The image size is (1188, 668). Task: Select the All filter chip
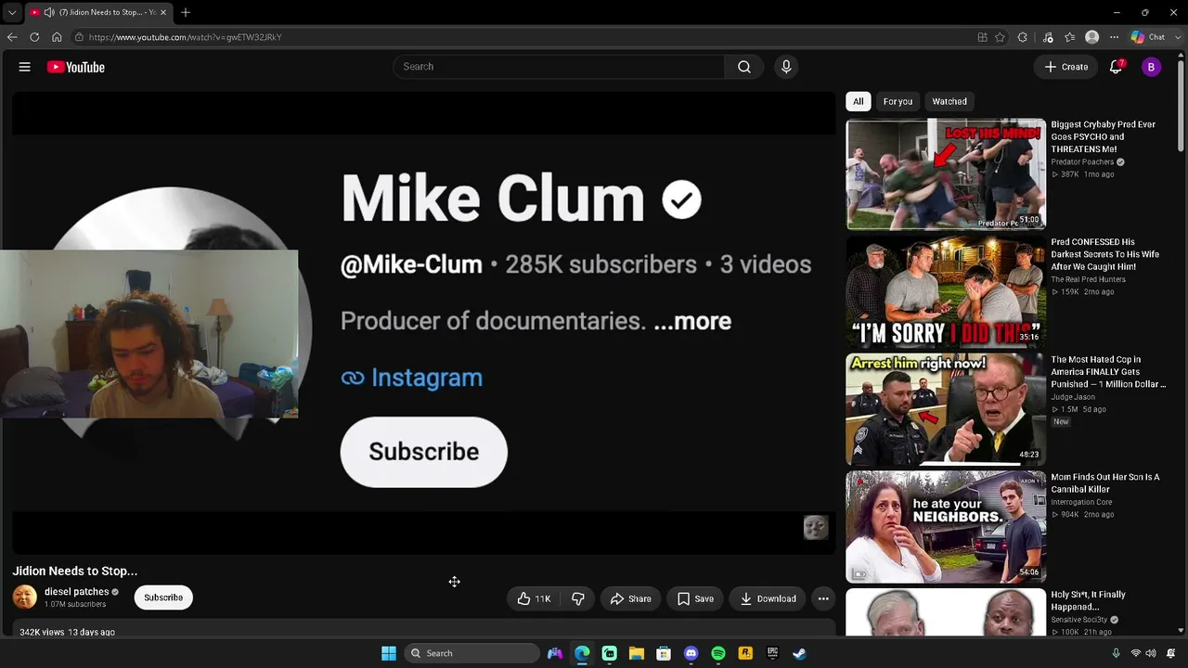click(x=859, y=101)
